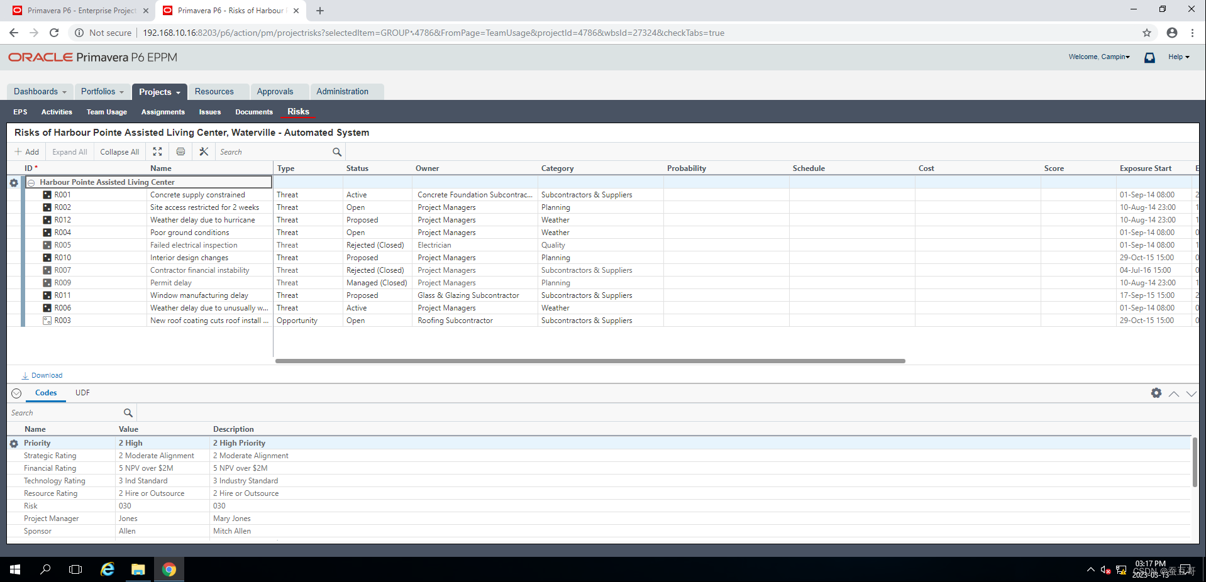The image size is (1206, 582).
Task: Click Expand All button
Action: (70, 151)
